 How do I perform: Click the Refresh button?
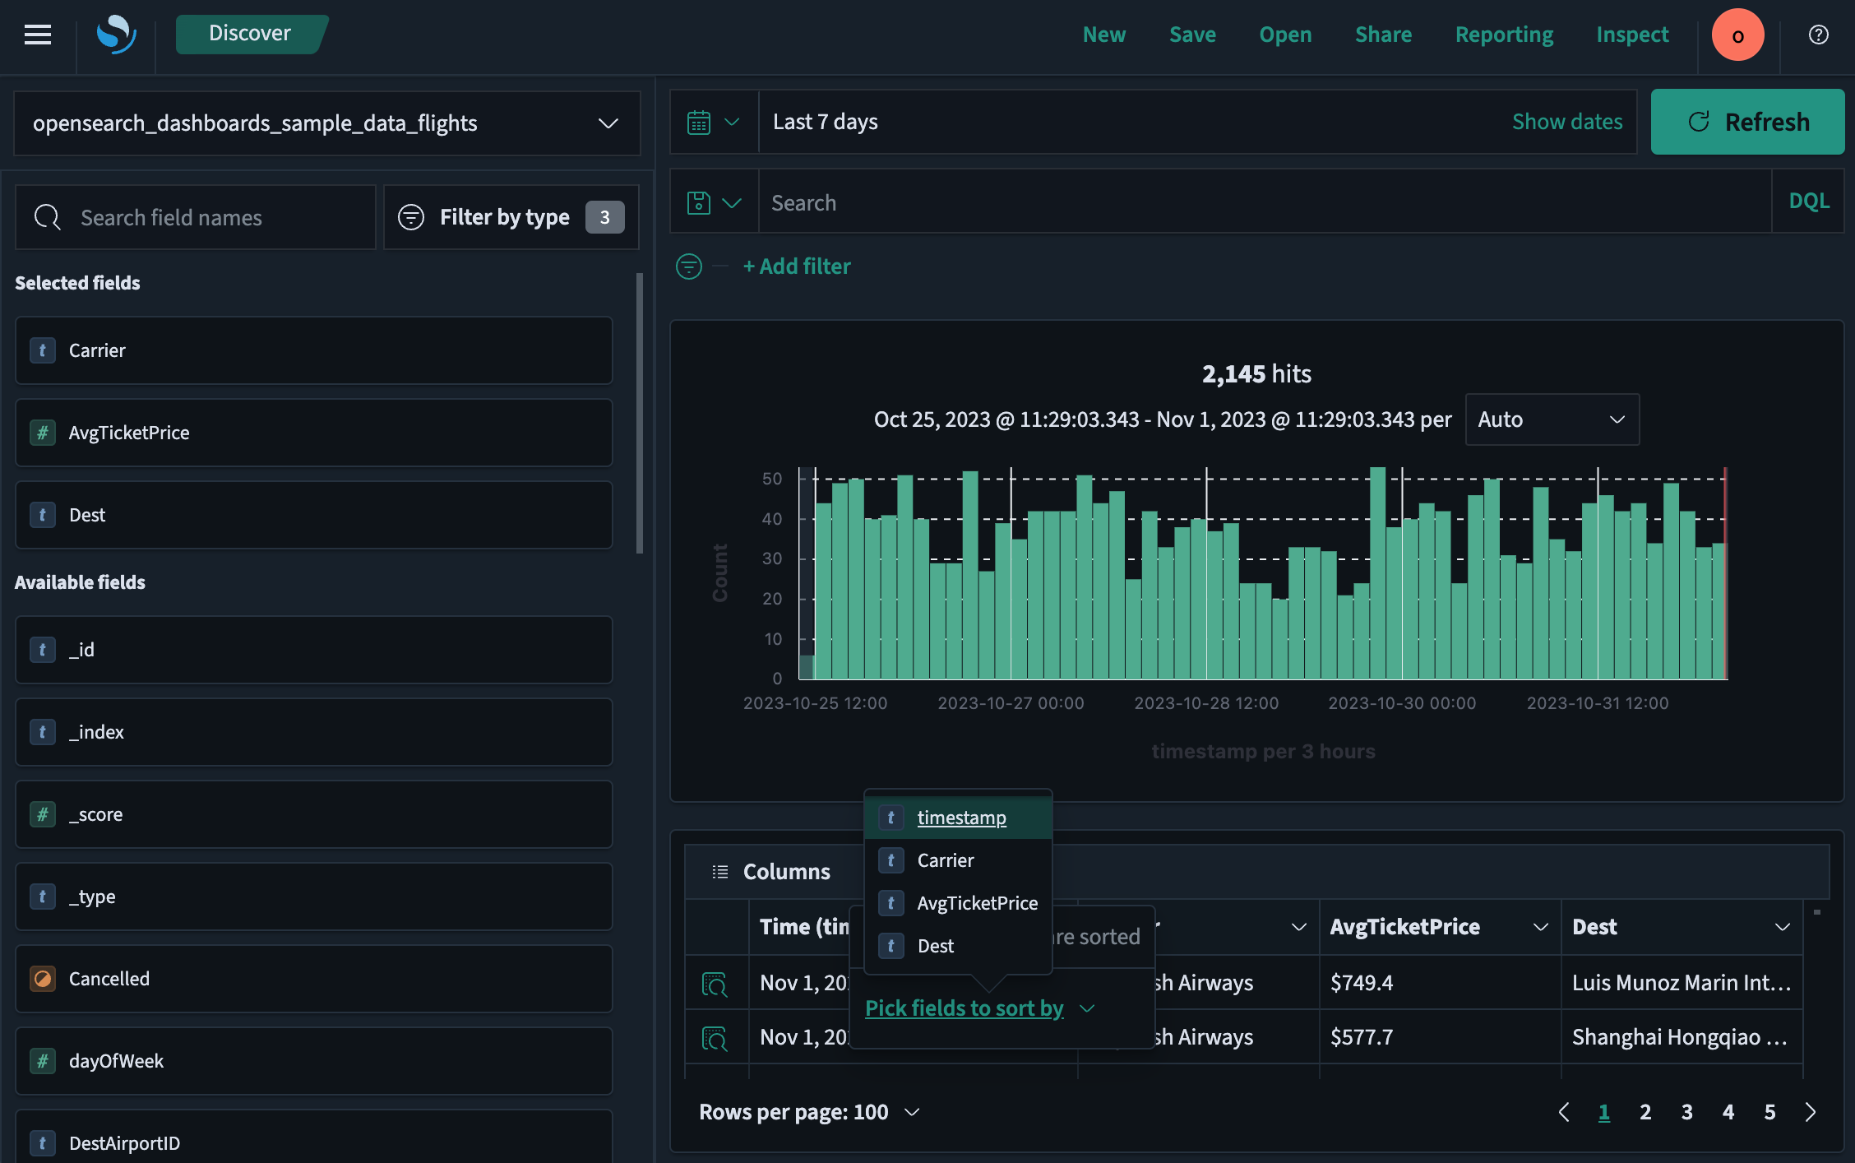point(1747,122)
